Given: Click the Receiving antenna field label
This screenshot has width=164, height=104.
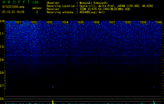Looking at the screenshot, I should point(60,12).
